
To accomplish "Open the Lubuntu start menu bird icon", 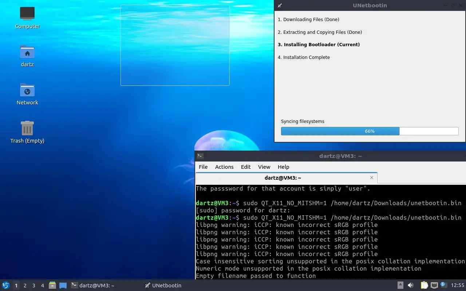I will pos(6,286).
